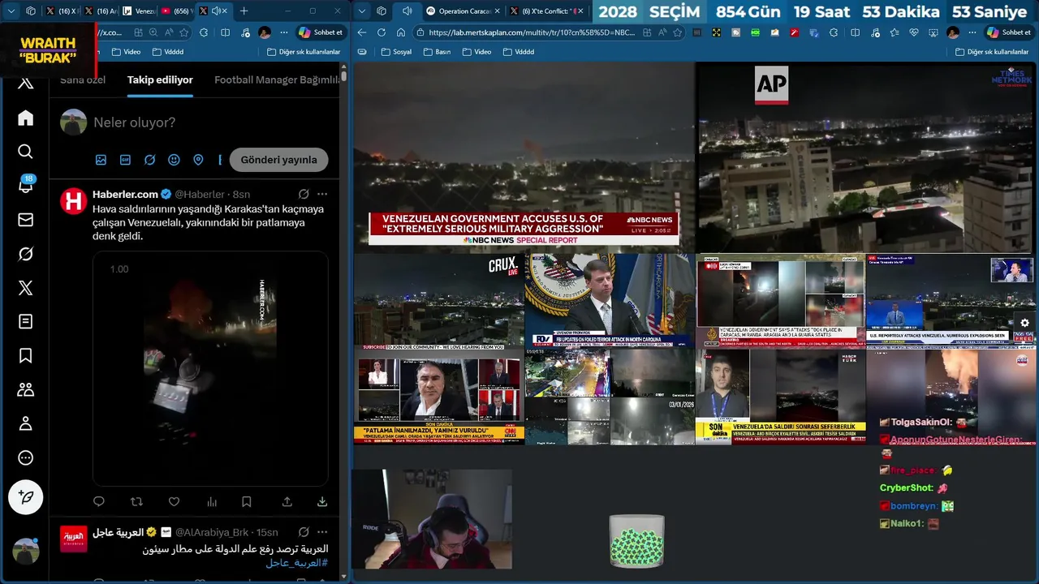Refresh the right browser page
The height and width of the screenshot is (584, 1039).
pos(381,32)
